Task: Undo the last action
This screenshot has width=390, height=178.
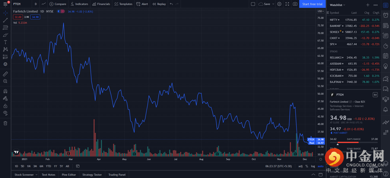Action: tap(172, 4)
